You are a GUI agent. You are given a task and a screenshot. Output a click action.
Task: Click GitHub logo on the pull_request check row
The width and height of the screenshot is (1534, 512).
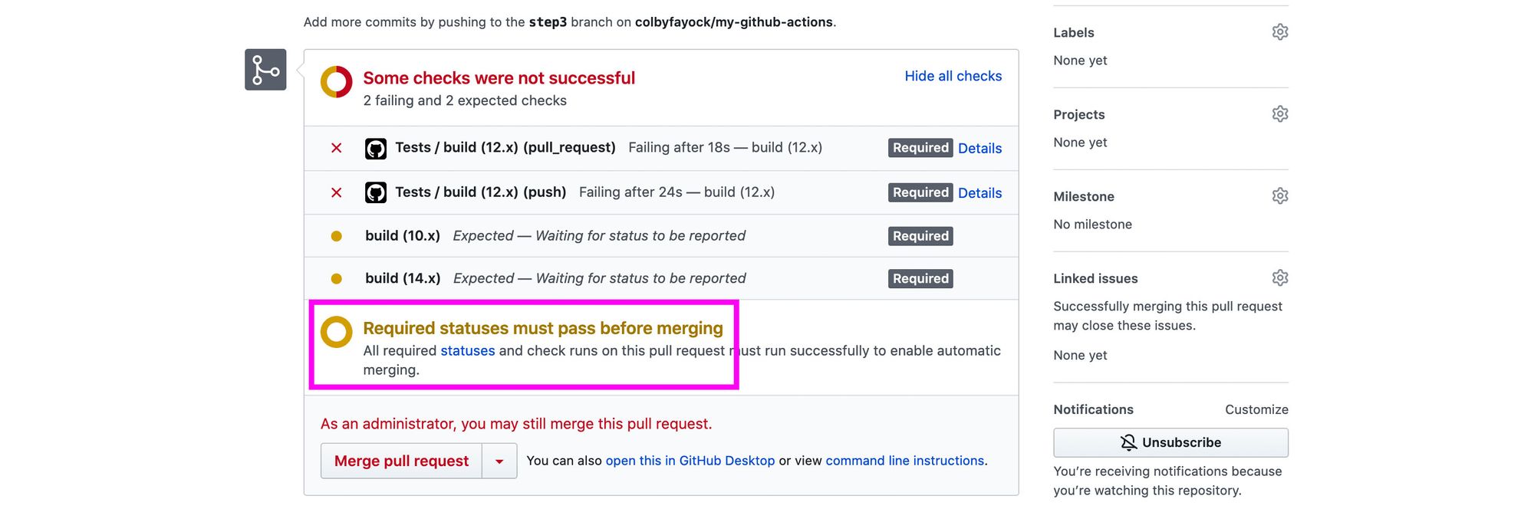(x=376, y=148)
